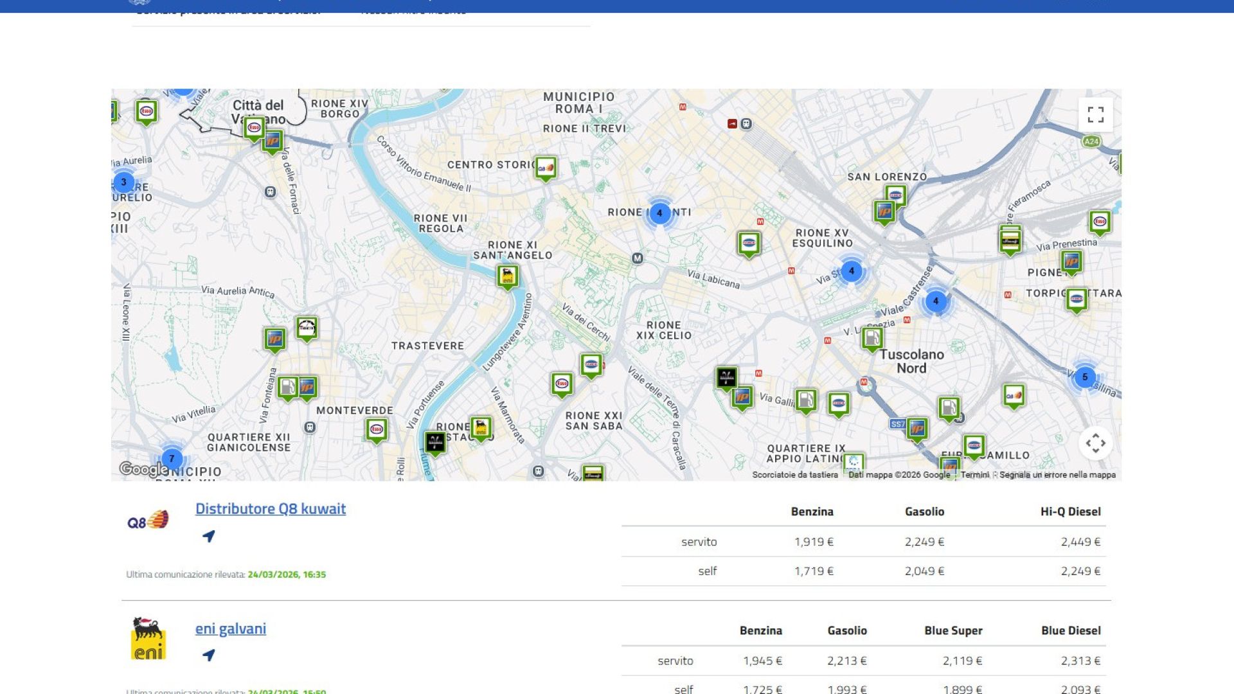Click navigation arrow under Distributore Q8 kuwait
Screen dimensions: 1234x694
point(208,536)
